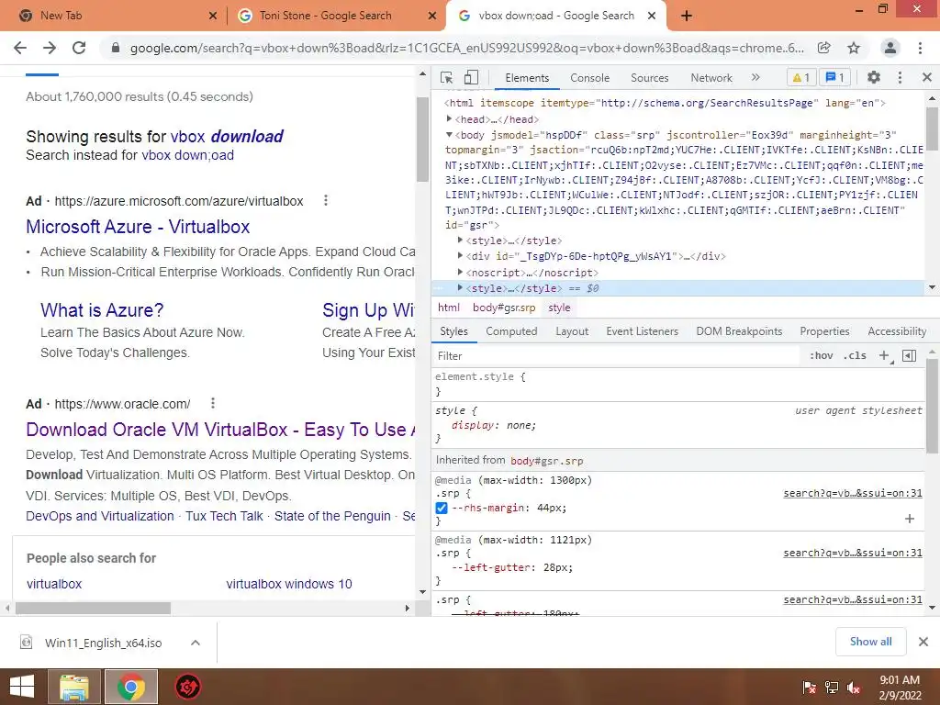Viewport: 940px width, 705px height.
Task: Add a new style rule in Styles pane
Action: pos(884,355)
